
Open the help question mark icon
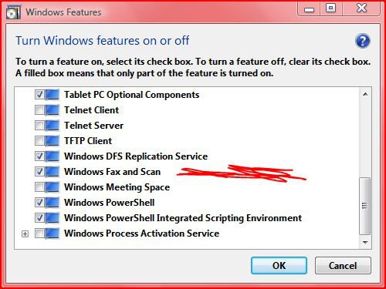tap(363, 41)
